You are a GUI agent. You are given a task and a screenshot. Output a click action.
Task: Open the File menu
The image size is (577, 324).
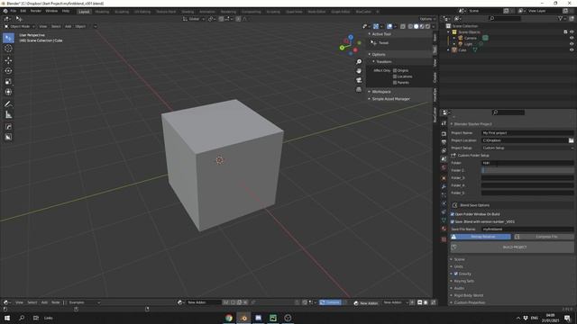14,12
